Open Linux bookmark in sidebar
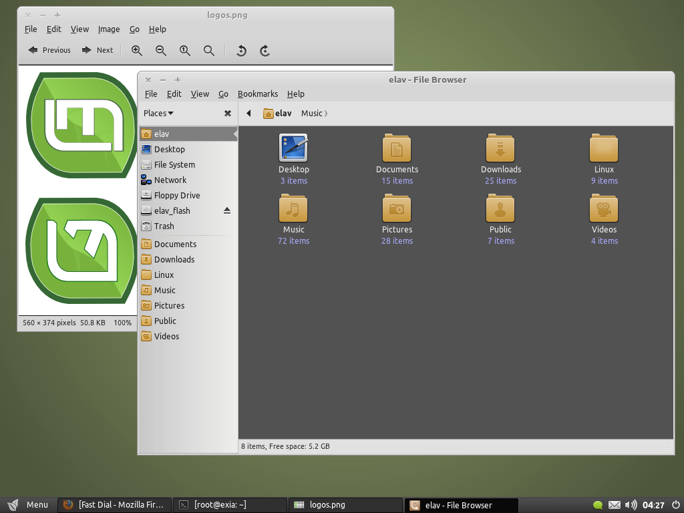This screenshot has height=513, width=684. (188, 275)
